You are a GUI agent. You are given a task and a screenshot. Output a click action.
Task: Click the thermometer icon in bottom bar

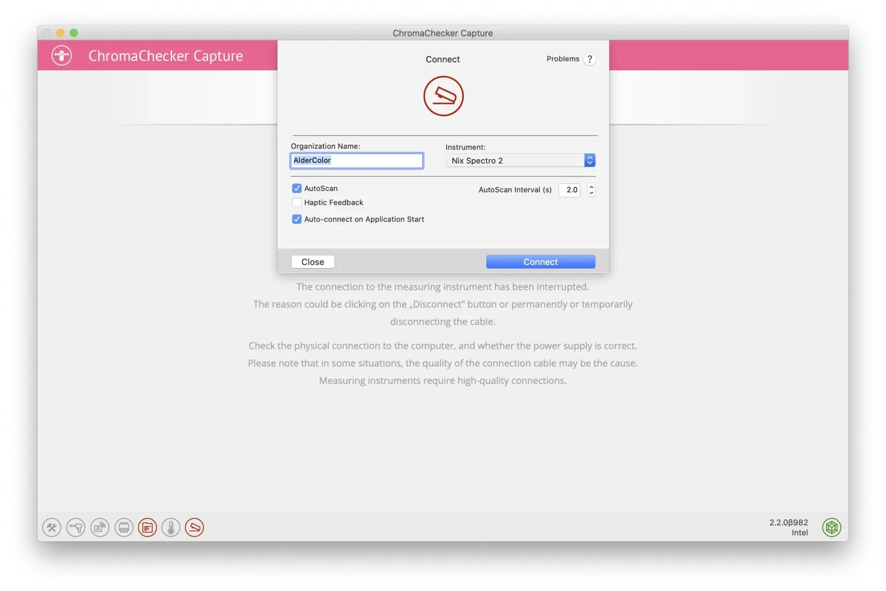(x=171, y=528)
